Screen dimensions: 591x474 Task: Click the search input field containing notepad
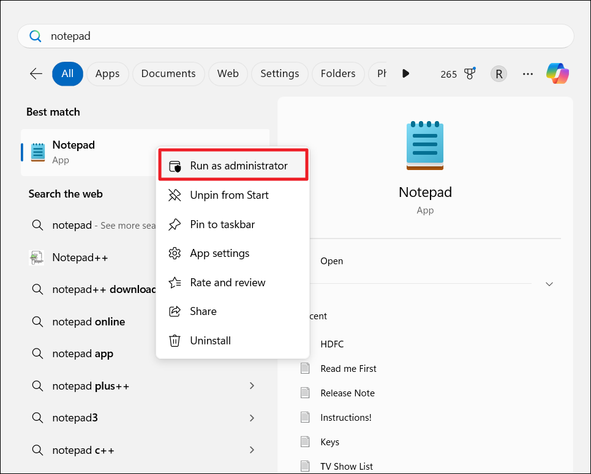click(x=294, y=36)
